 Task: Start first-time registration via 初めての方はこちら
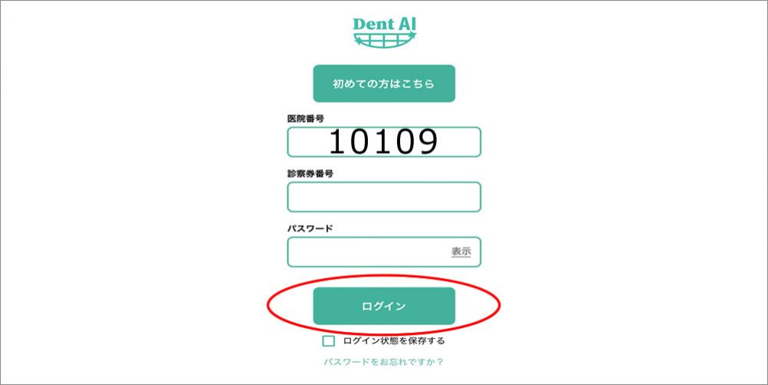[x=384, y=83]
